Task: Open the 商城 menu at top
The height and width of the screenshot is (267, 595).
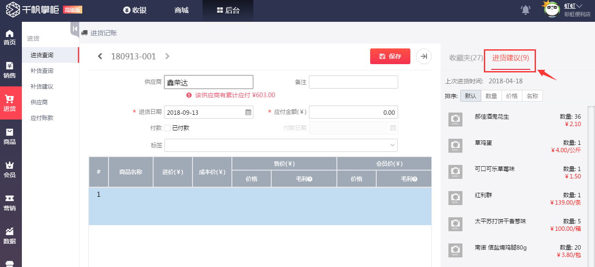Action: 181,10
